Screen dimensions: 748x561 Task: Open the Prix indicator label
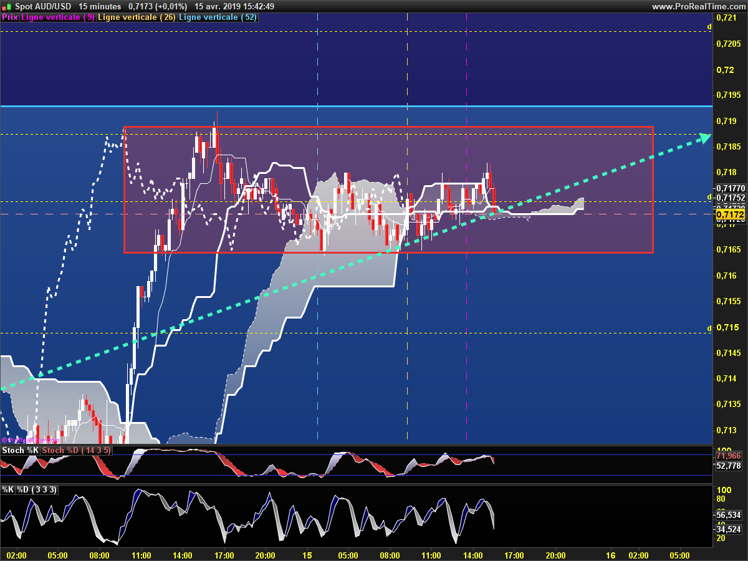tap(10, 17)
